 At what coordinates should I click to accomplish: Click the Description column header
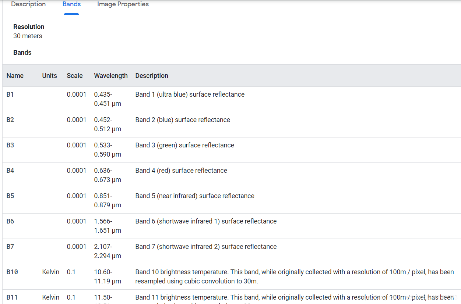pyautogui.click(x=152, y=76)
